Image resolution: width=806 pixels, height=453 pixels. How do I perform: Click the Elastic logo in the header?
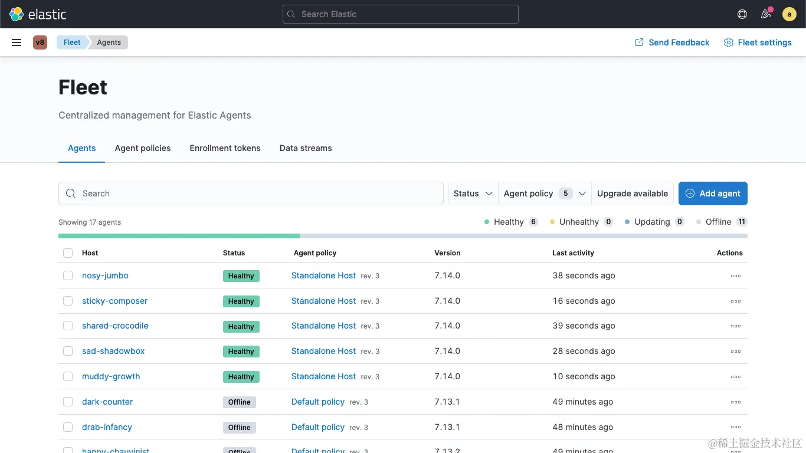click(x=38, y=14)
